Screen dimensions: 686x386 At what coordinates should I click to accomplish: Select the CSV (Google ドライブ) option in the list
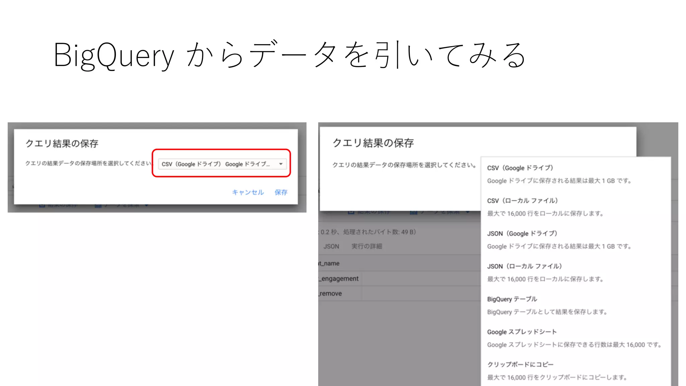576,174
